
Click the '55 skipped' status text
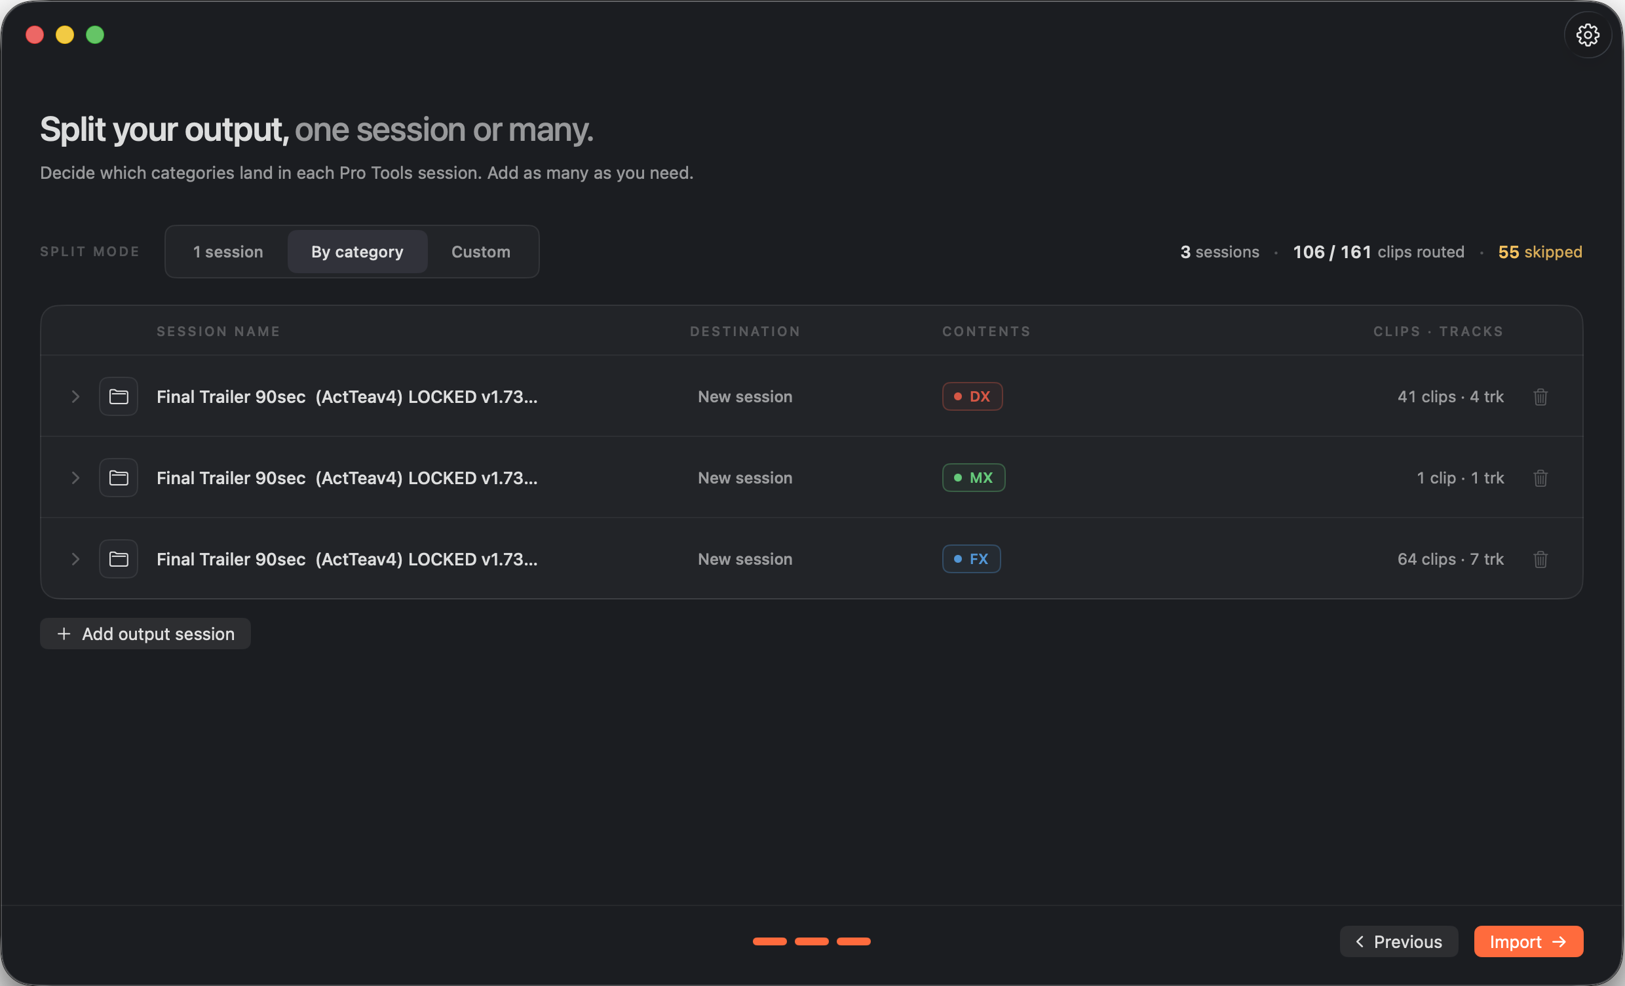tap(1540, 252)
